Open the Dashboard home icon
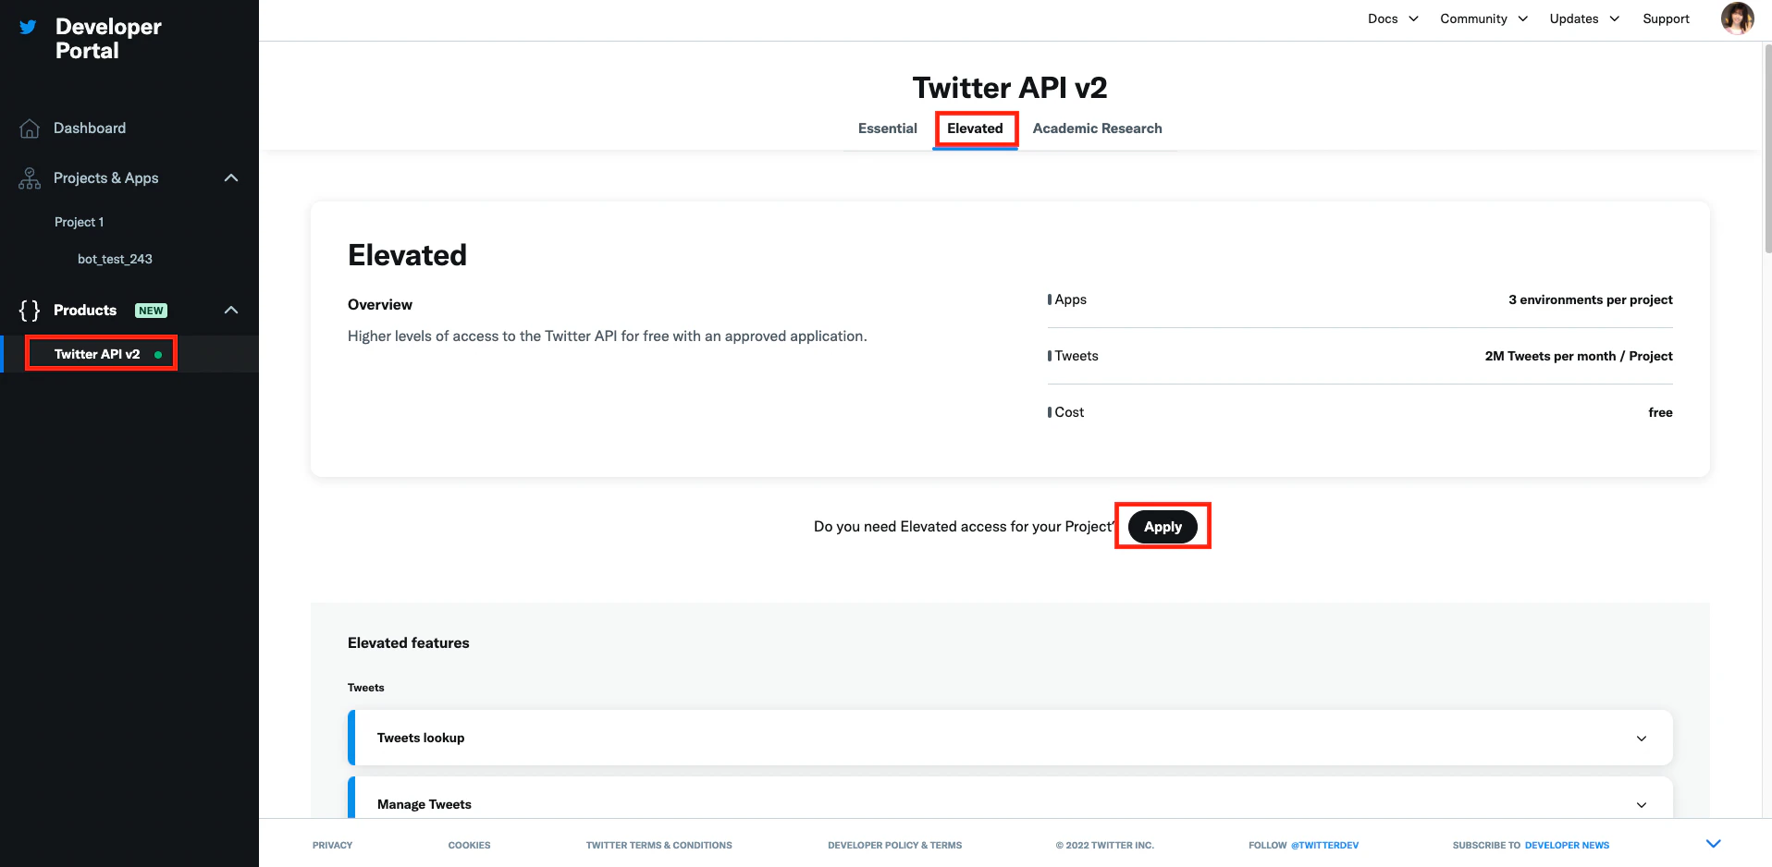Screen dimensions: 1772x867 point(30,128)
